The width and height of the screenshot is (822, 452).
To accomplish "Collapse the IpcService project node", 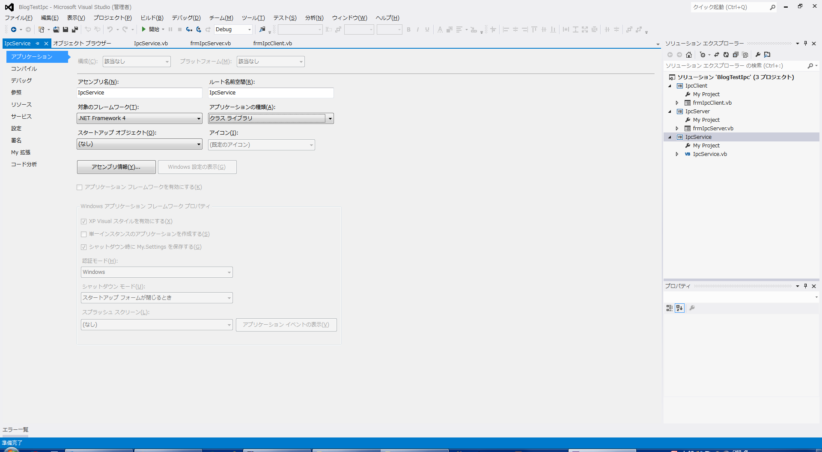I will point(670,137).
